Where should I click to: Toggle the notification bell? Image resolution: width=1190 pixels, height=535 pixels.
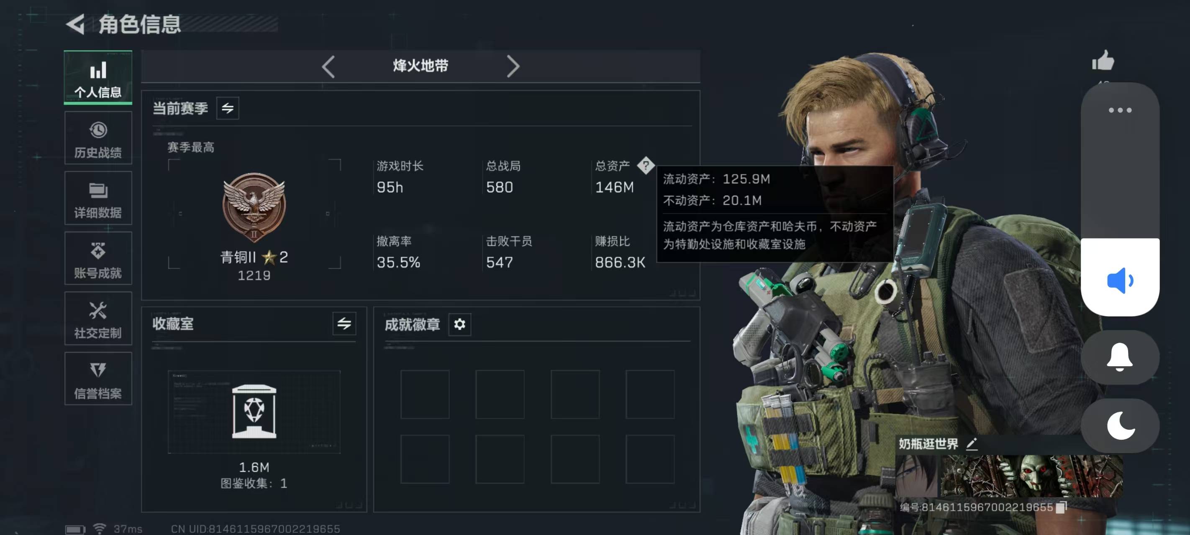[x=1120, y=357]
